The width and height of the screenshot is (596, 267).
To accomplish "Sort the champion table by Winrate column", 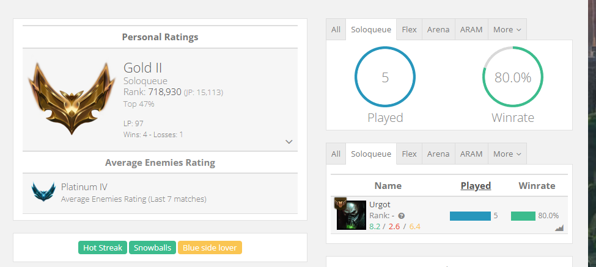I will [537, 186].
